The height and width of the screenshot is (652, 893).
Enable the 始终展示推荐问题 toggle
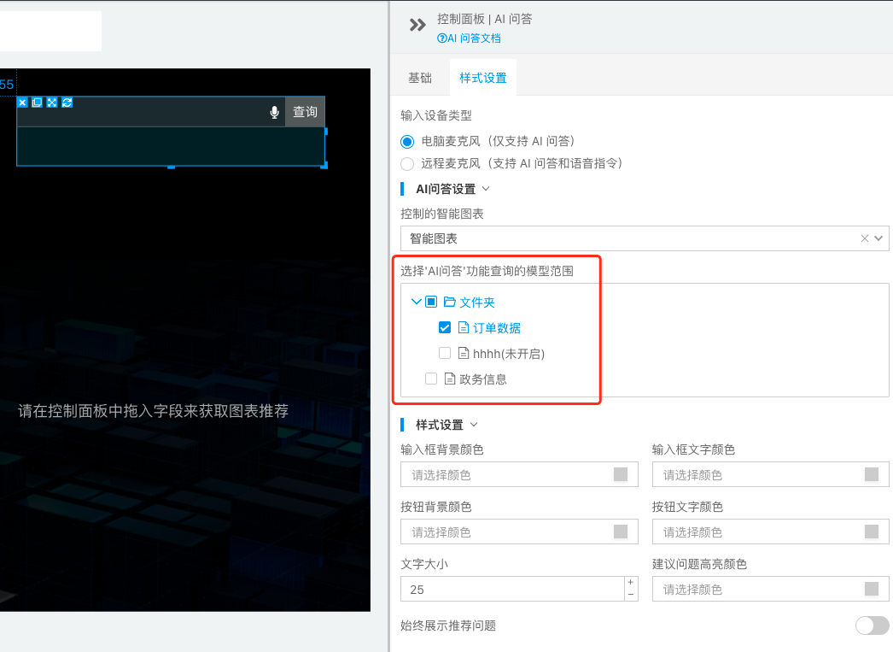872,626
